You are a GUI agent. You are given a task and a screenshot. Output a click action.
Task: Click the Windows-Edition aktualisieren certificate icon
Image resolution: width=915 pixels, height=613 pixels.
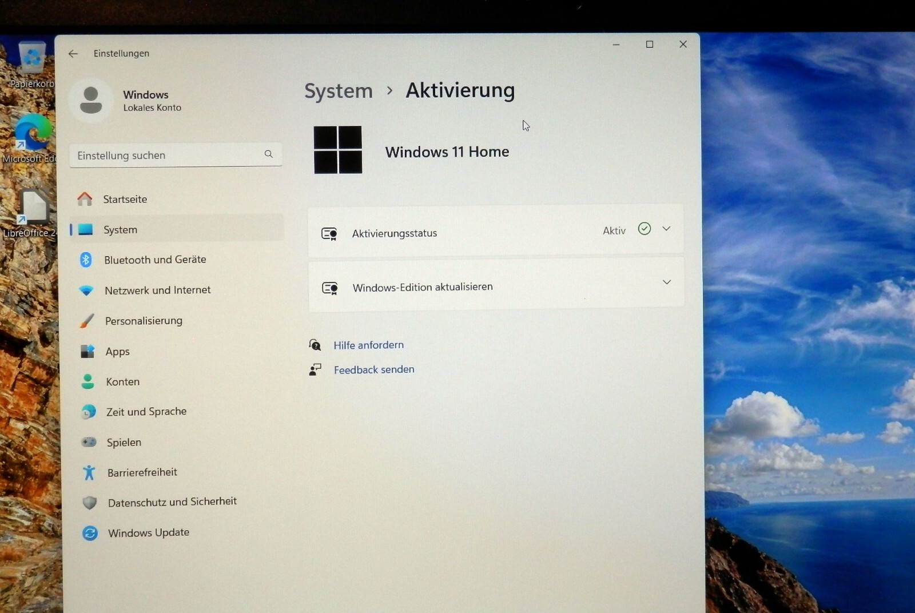(330, 288)
